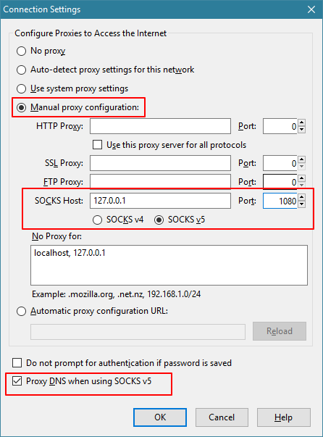This screenshot has height=437, width=323.
Task: Choose the SOCKS v4 radio button
Action: click(x=97, y=220)
